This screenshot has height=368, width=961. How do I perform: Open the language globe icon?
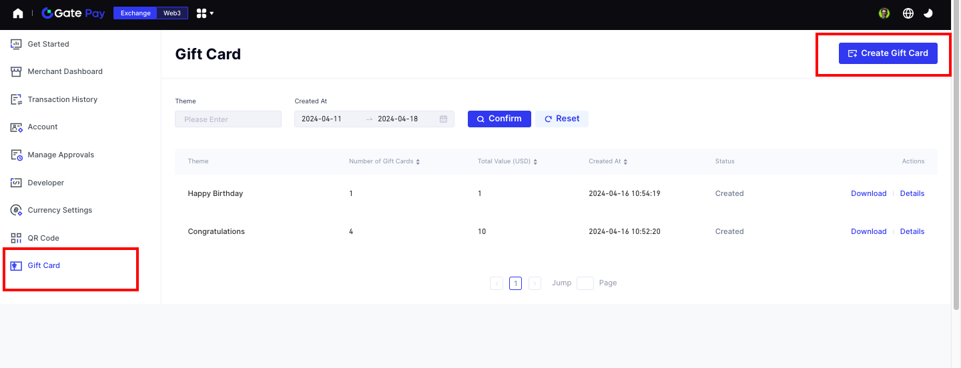(x=908, y=13)
